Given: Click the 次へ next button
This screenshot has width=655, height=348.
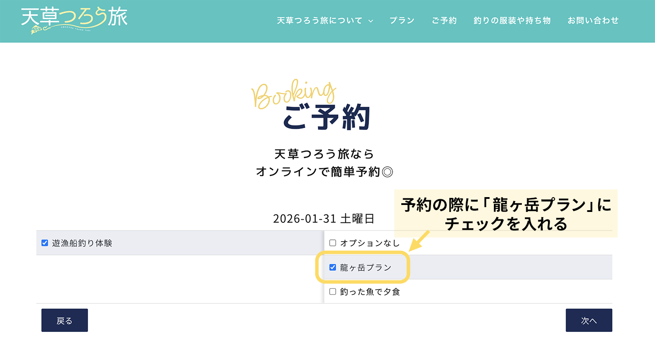Looking at the screenshot, I should click(x=589, y=321).
